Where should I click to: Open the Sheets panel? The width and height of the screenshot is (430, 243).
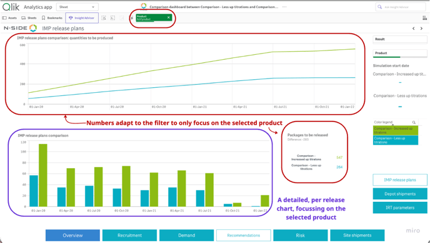pyautogui.click(x=29, y=18)
